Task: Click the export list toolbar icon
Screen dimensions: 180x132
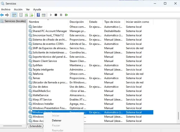Action: pyautogui.click(x=31, y=15)
